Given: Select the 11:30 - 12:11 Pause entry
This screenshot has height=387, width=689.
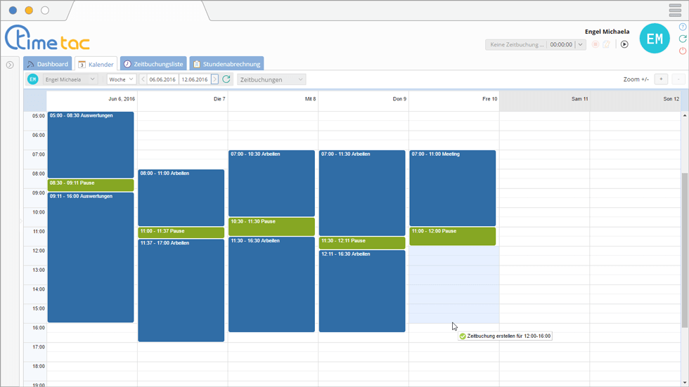Looking at the screenshot, I should (362, 242).
